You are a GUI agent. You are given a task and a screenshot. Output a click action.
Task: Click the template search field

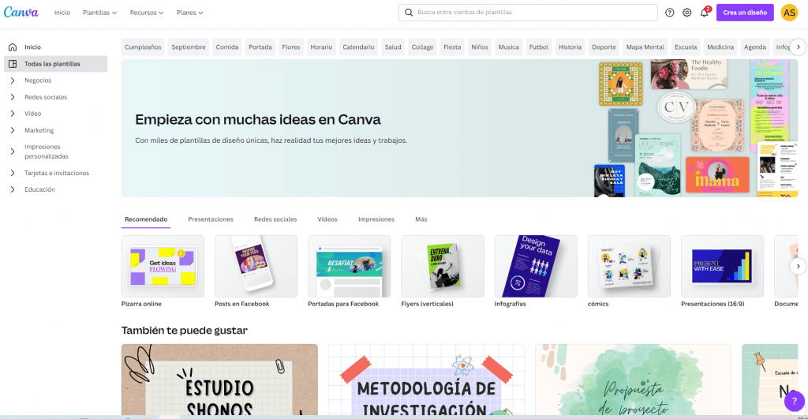click(x=527, y=13)
